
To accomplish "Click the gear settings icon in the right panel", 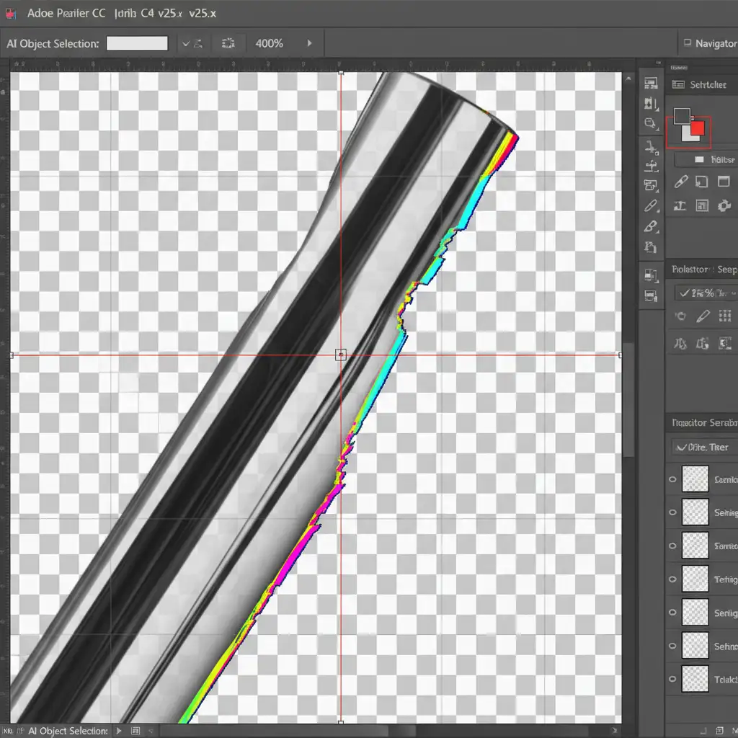I will 724,206.
